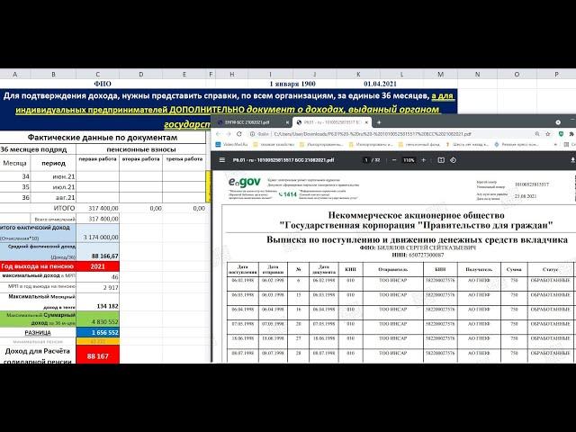Close the active P6.01 PDF tab
The image size is (576, 432).
[x=366, y=122]
